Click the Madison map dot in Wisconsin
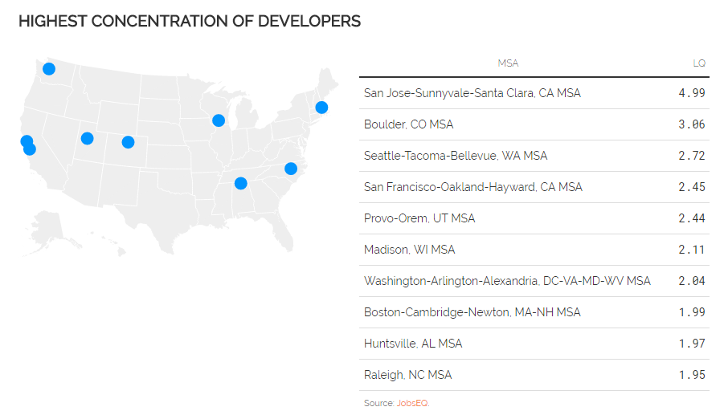The width and height of the screenshot is (724, 411). 219,120
